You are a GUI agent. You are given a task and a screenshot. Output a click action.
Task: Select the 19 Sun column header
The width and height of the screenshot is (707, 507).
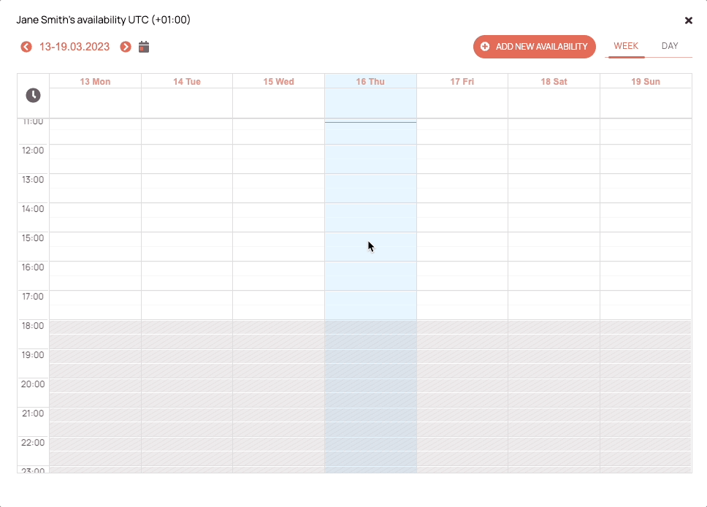tap(645, 82)
